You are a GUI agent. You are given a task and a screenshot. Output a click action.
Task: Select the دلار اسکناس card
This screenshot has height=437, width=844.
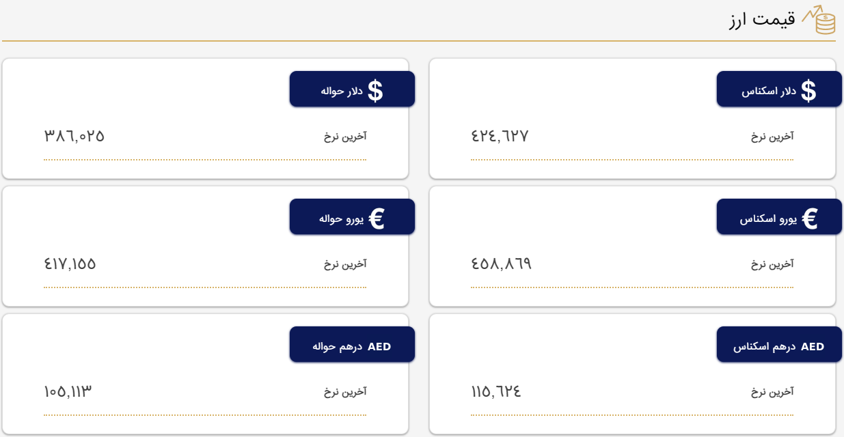(x=632, y=117)
